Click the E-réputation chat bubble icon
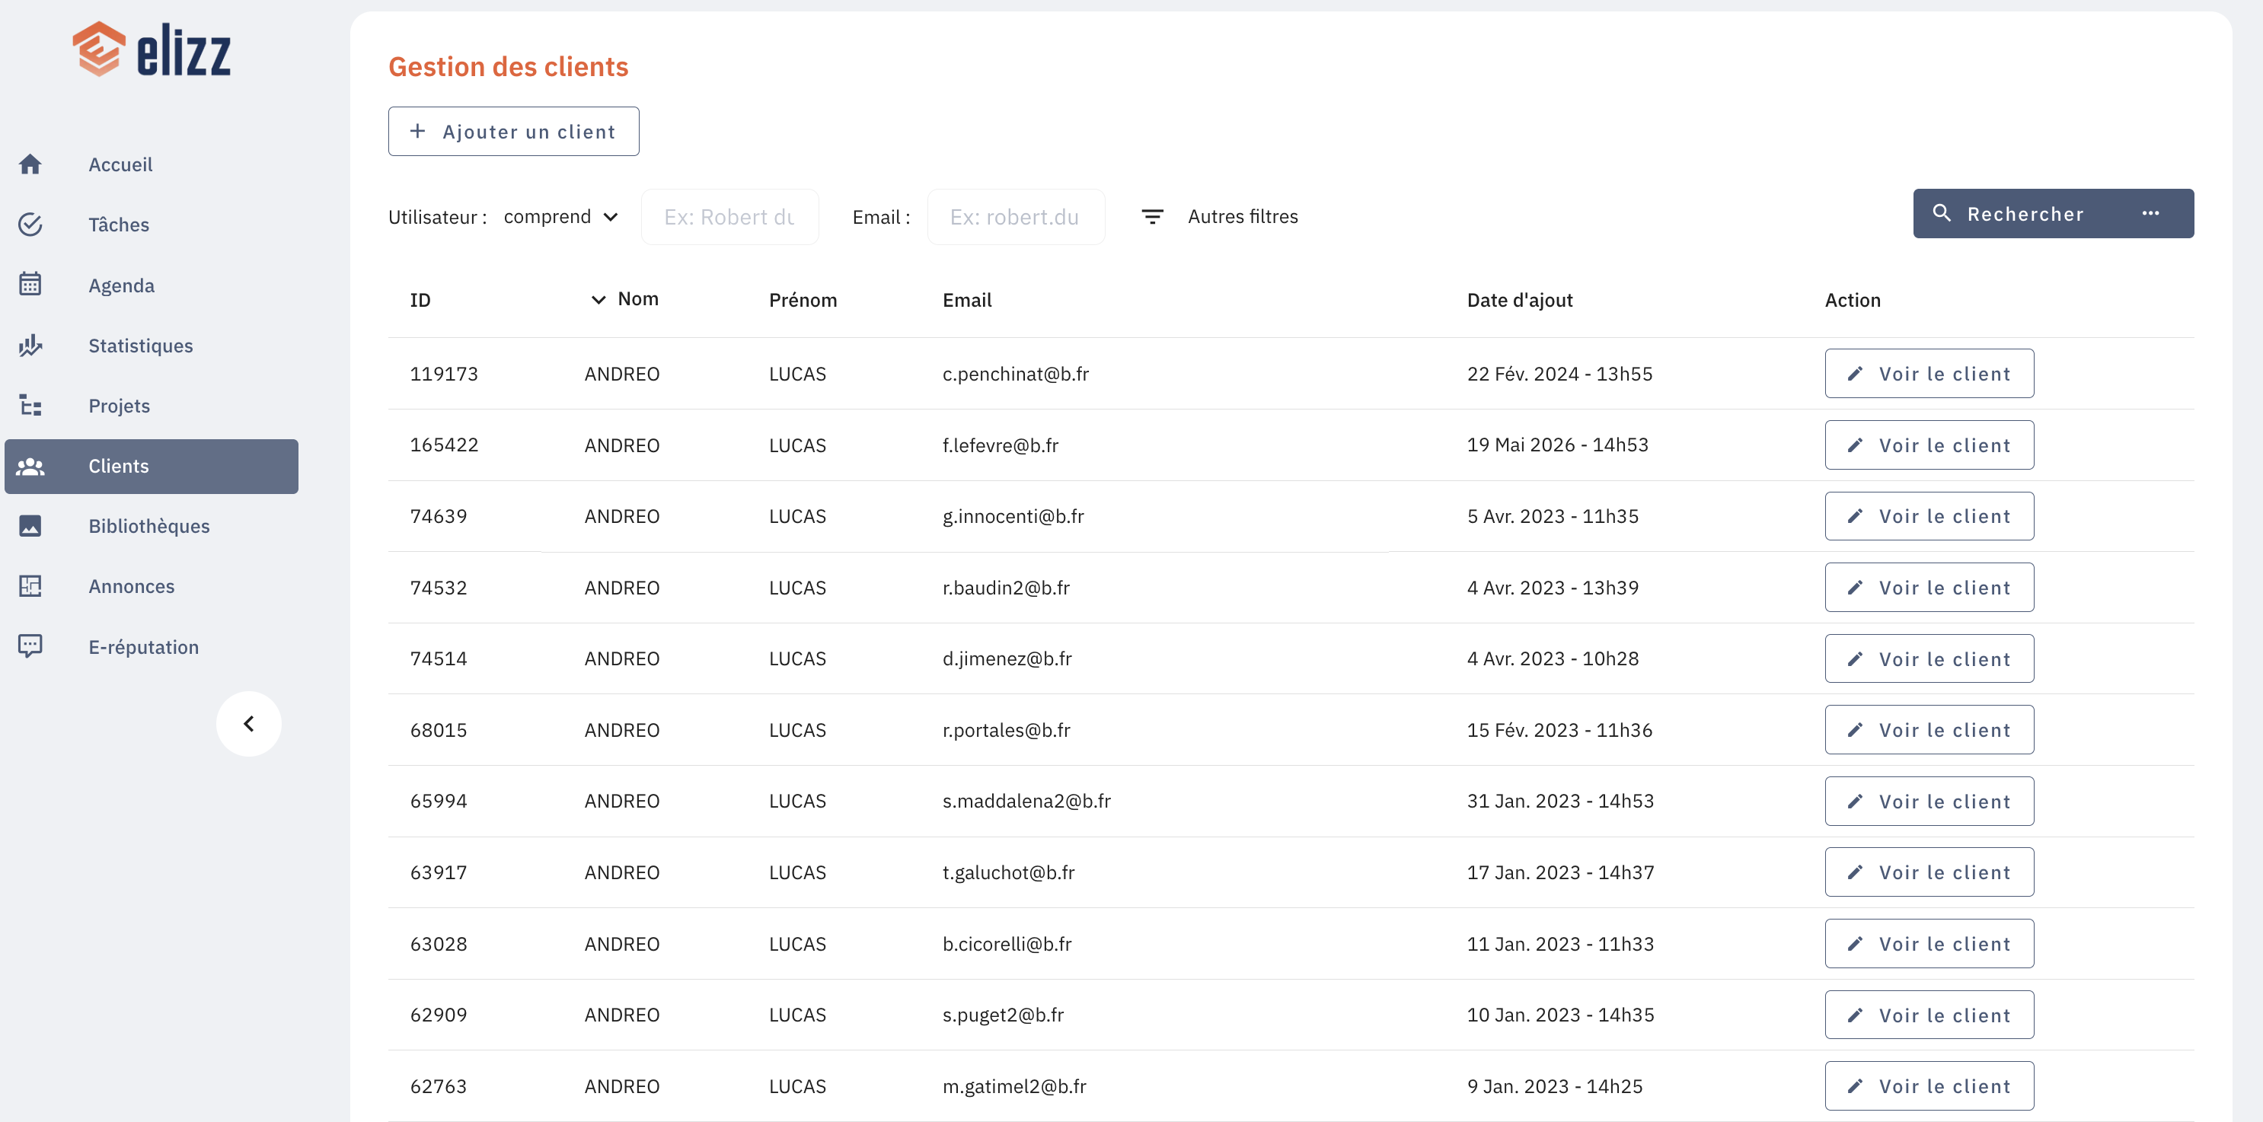 (x=30, y=646)
